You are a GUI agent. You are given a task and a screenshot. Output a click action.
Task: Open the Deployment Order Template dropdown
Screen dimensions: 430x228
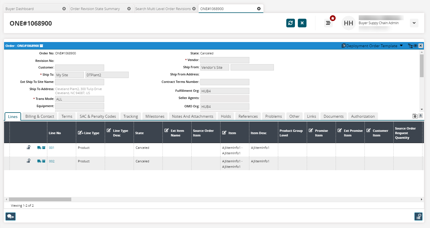[x=372, y=46]
